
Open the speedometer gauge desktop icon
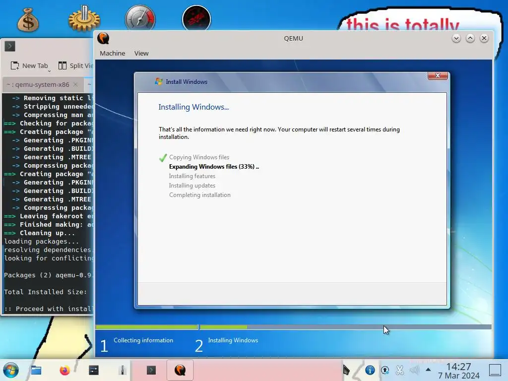point(140,18)
